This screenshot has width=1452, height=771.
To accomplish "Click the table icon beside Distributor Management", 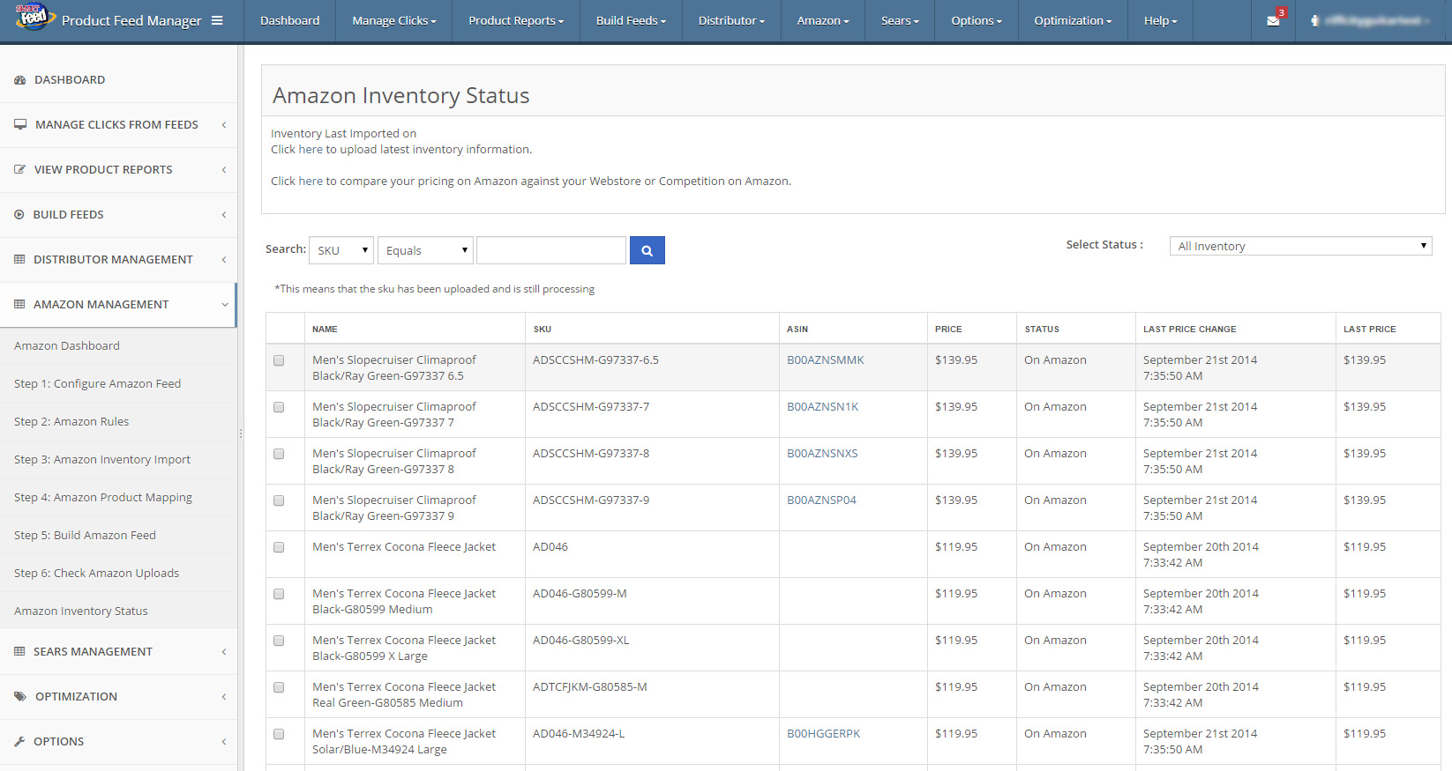I will 19,260.
